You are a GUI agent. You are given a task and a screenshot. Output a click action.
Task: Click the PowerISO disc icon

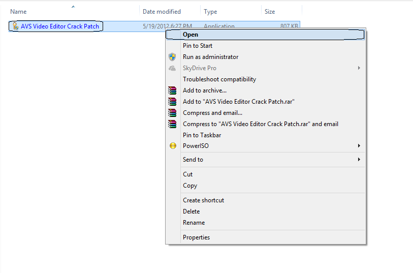click(x=173, y=146)
